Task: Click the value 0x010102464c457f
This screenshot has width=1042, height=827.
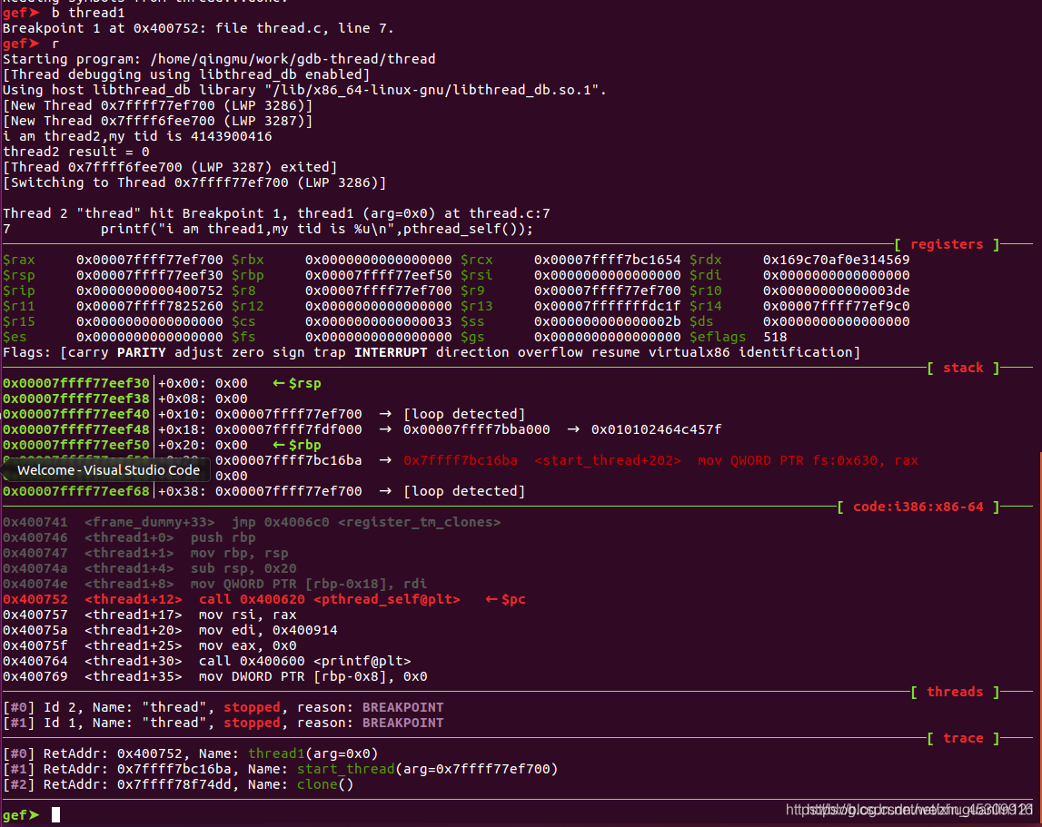Action: point(656,429)
